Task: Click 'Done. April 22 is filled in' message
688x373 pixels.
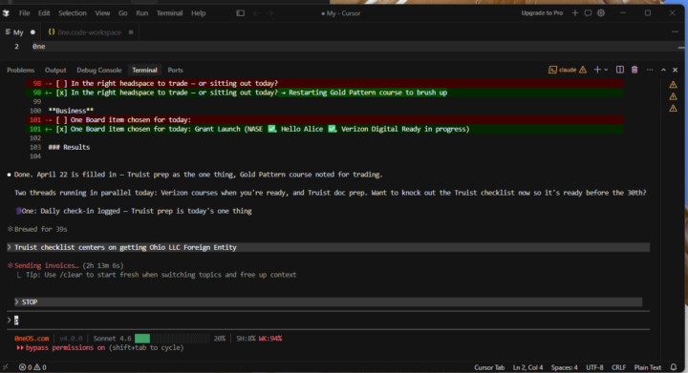Action: tap(198, 175)
